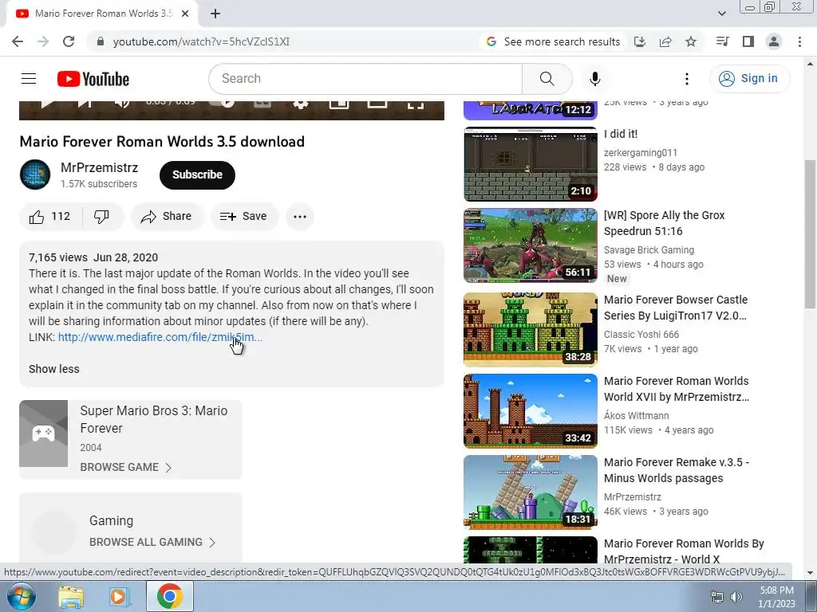The height and width of the screenshot is (612, 817).
Task: Click the page vertical scrollbar
Action: click(x=810, y=233)
